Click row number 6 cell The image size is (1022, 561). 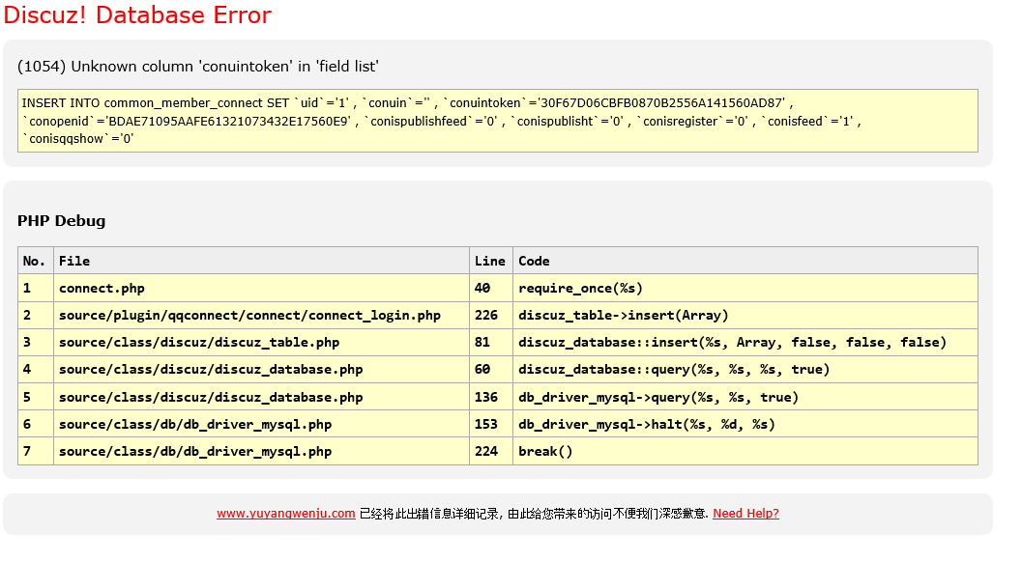tap(36, 424)
